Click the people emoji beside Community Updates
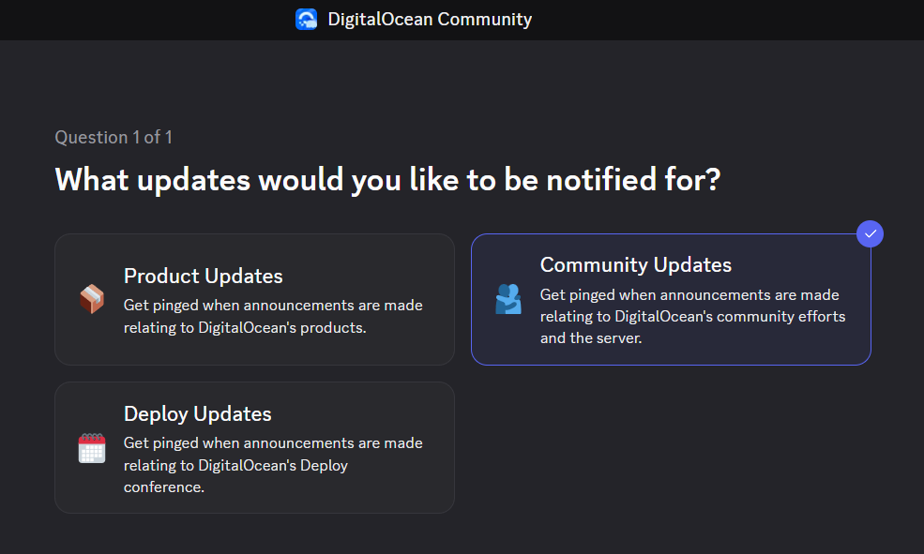This screenshot has width=924, height=554. [x=508, y=299]
